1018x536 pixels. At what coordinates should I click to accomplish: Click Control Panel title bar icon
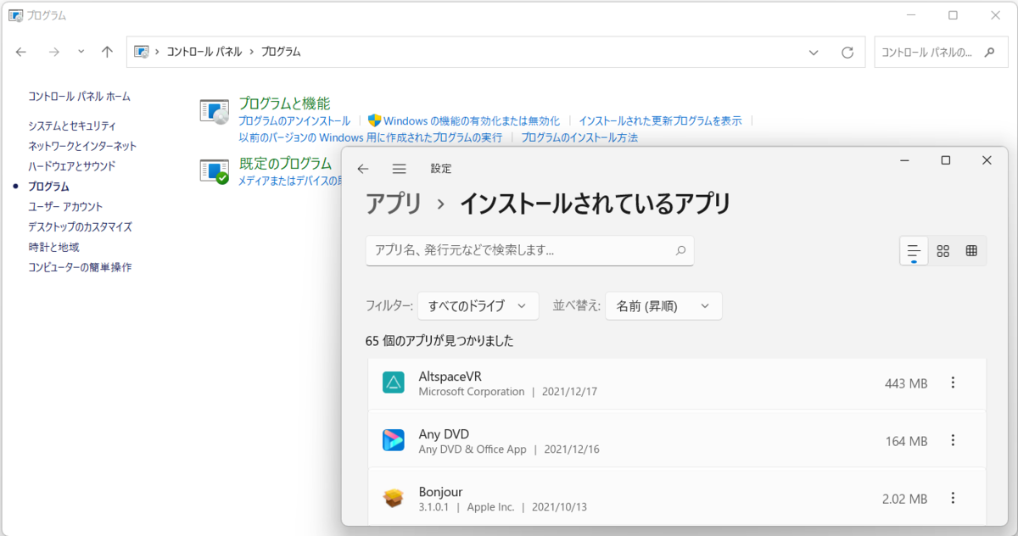(x=15, y=15)
